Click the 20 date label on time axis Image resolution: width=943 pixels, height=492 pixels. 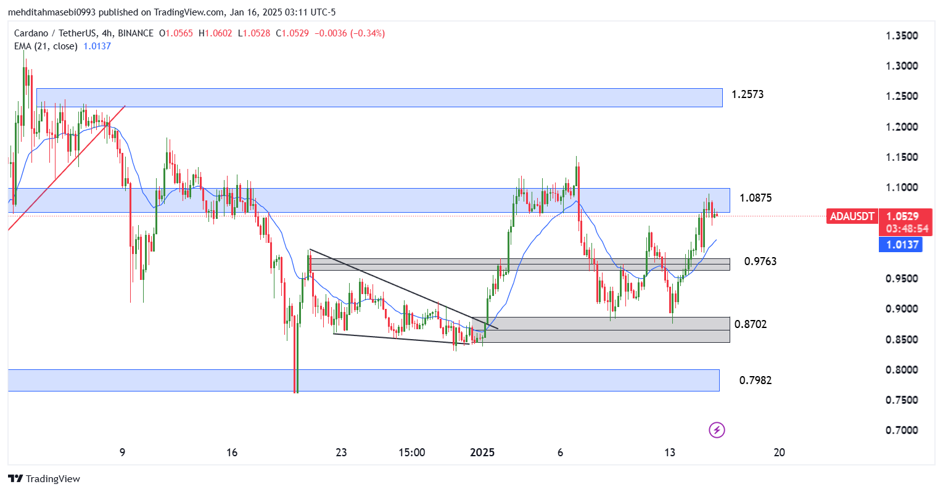coord(780,453)
